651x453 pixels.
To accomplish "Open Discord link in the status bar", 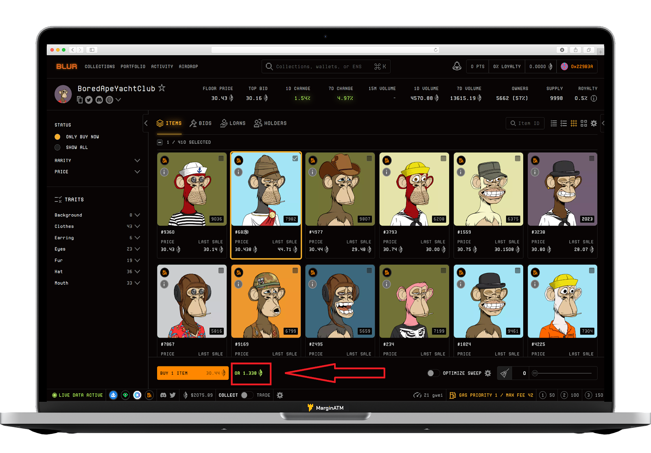I will coord(163,395).
